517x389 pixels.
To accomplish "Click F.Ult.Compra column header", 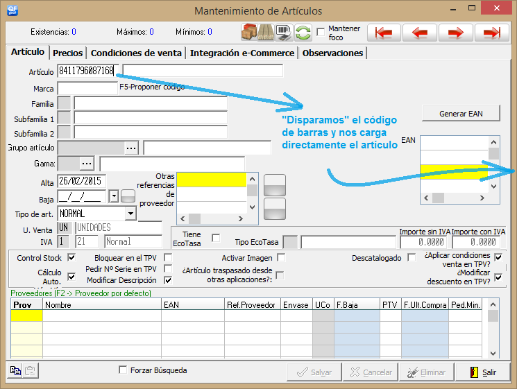I will pyautogui.click(x=425, y=304).
